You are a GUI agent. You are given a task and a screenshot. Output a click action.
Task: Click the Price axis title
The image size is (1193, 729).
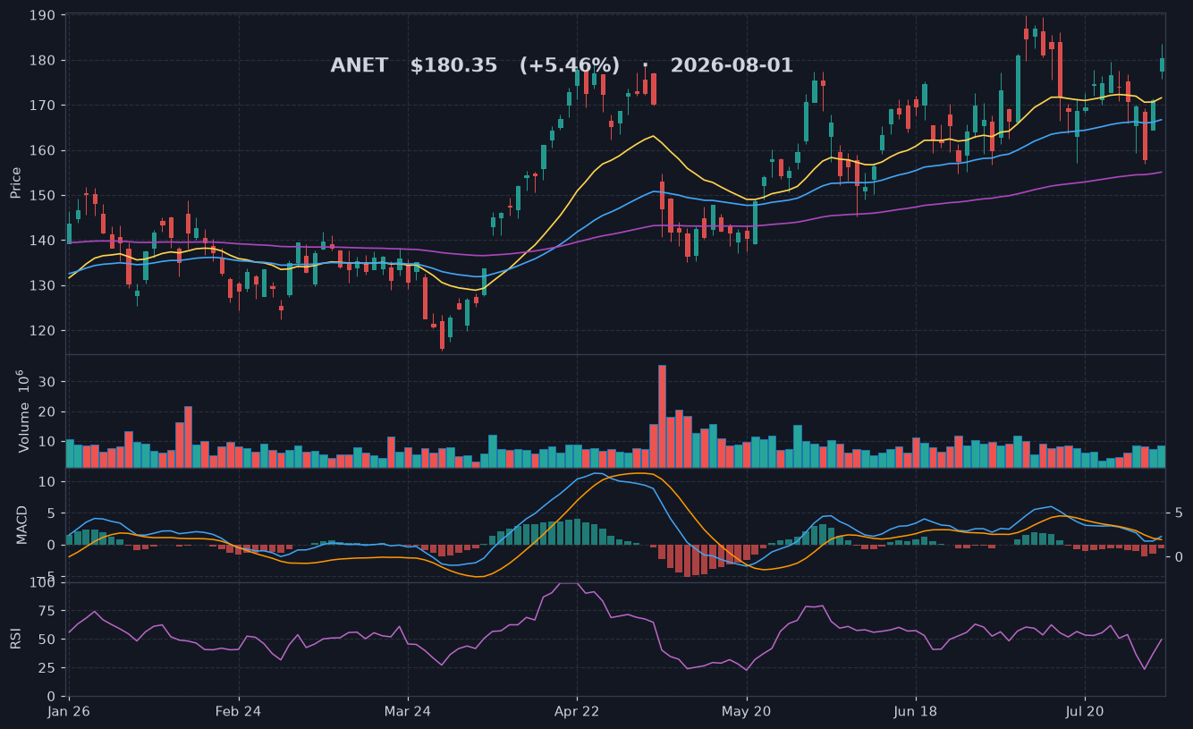point(16,182)
